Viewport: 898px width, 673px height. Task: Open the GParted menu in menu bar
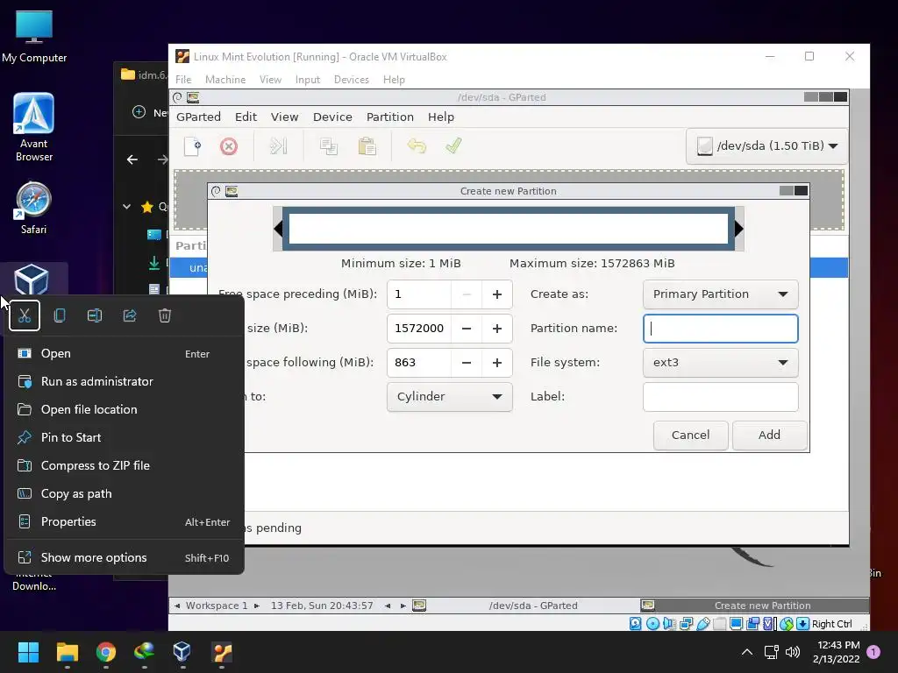click(x=198, y=117)
